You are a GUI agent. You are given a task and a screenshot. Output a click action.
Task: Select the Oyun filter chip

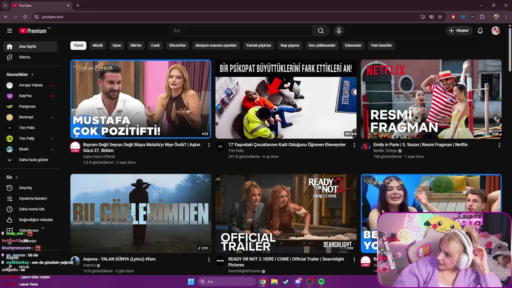click(117, 45)
